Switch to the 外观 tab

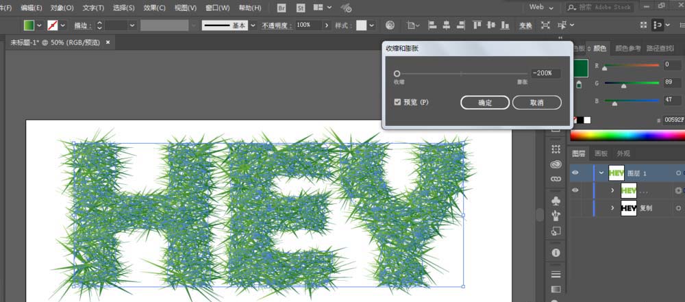click(623, 154)
